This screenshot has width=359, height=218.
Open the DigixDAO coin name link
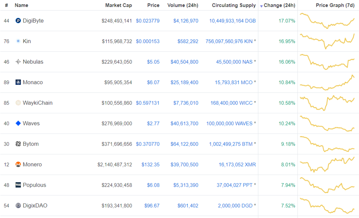[x=35, y=205]
